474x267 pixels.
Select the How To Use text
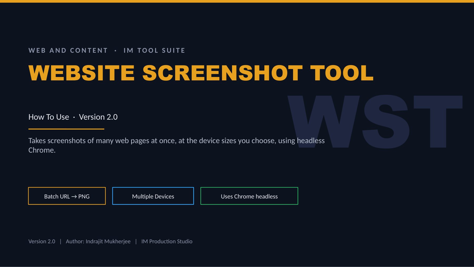[x=49, y=117]
